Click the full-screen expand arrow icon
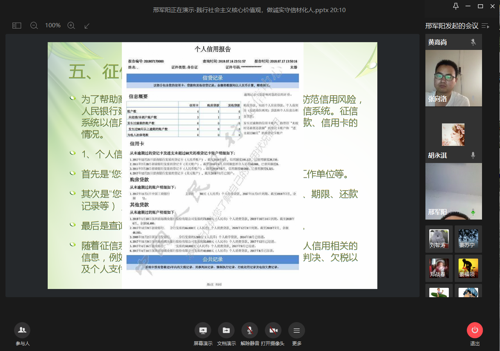 87,25
